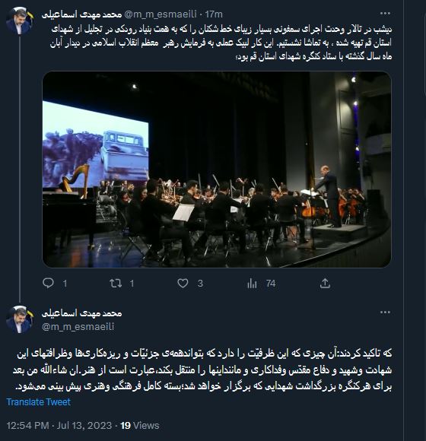Click the 17m timestamp of first tweet
Screen dimensions: 426x441
214,14
